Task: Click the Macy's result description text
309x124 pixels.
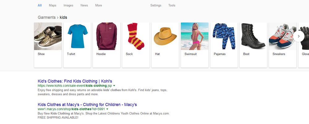Action: 104,116
